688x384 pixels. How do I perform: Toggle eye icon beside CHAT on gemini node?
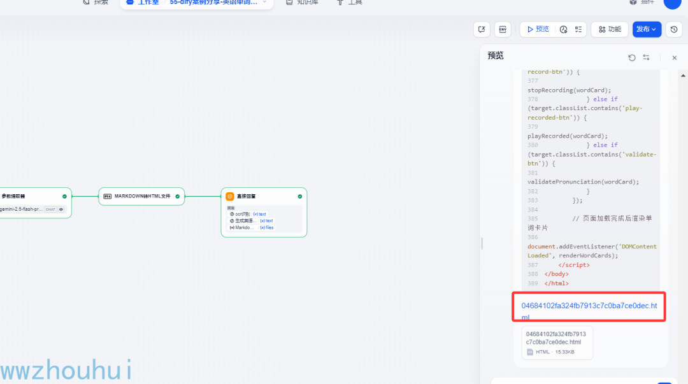(x=61, y=210)
